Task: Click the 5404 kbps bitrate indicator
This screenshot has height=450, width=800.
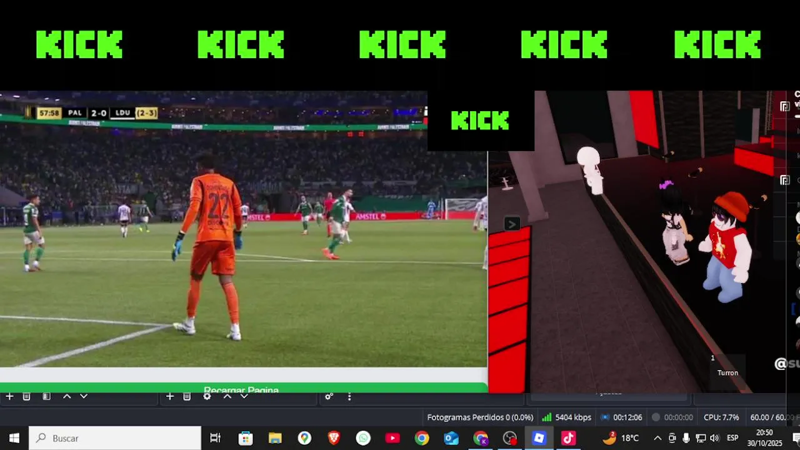Action: point(566,417)
